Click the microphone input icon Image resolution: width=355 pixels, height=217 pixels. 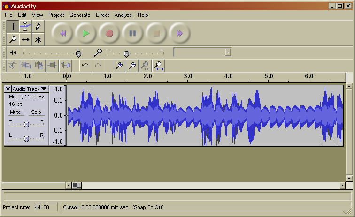coord(98,53)
